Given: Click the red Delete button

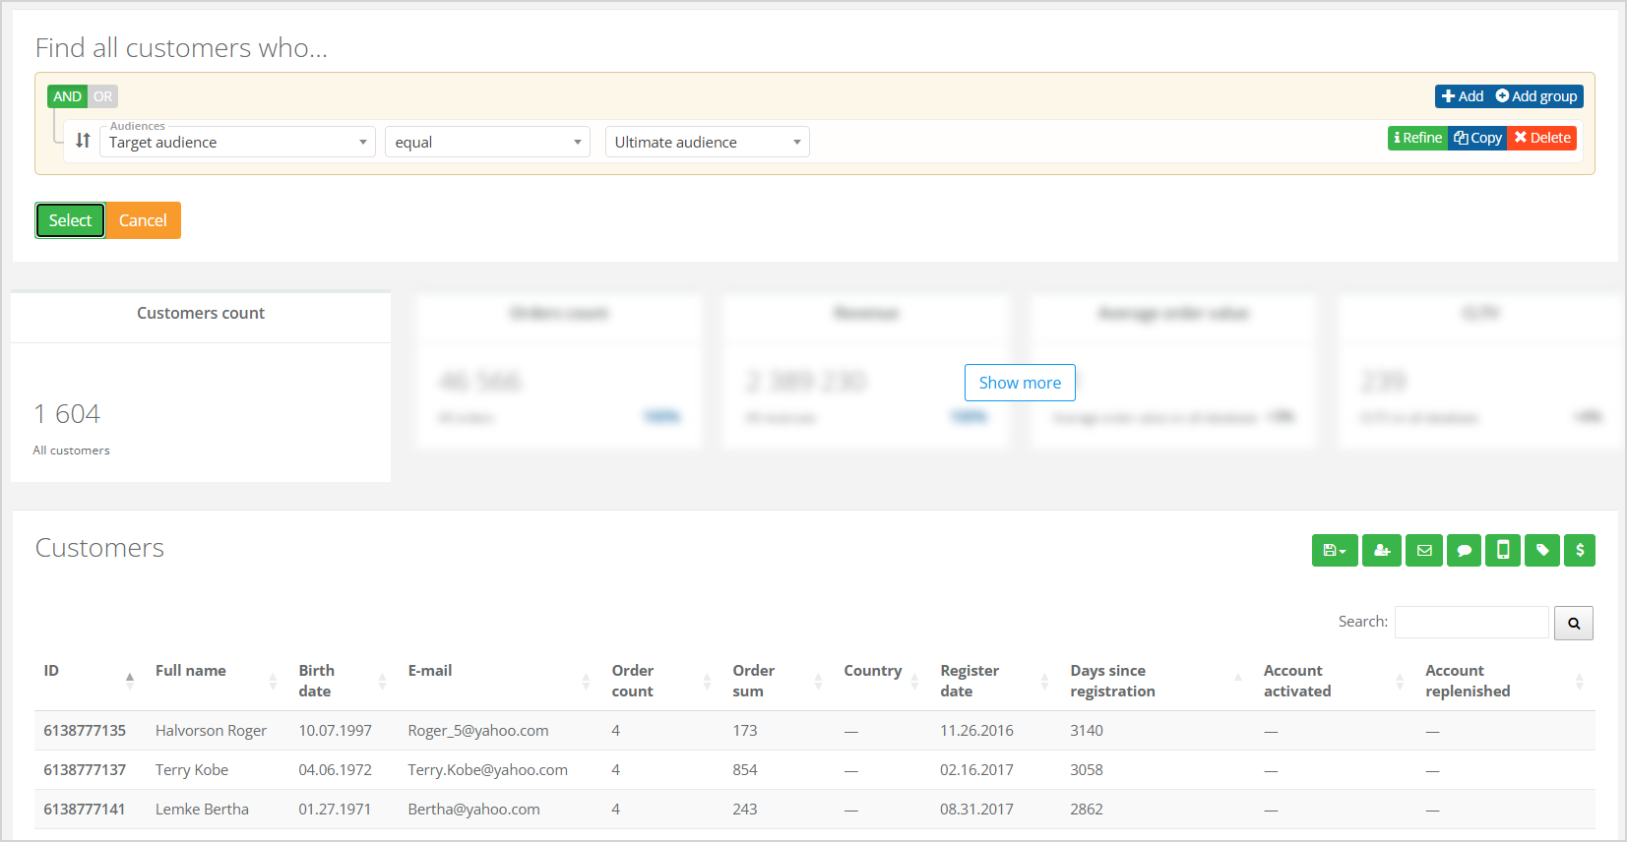Looking at the screenshot, I should pyautogui.click(x=1542, y=139).
